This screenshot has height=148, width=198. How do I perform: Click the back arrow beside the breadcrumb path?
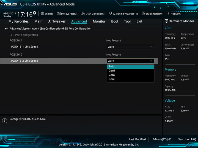6,29
